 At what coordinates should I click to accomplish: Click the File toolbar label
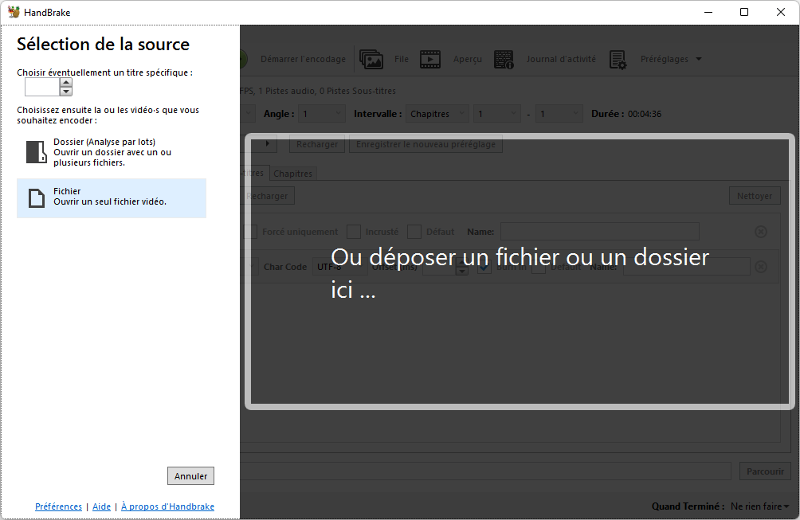click(x=402, y=59)
